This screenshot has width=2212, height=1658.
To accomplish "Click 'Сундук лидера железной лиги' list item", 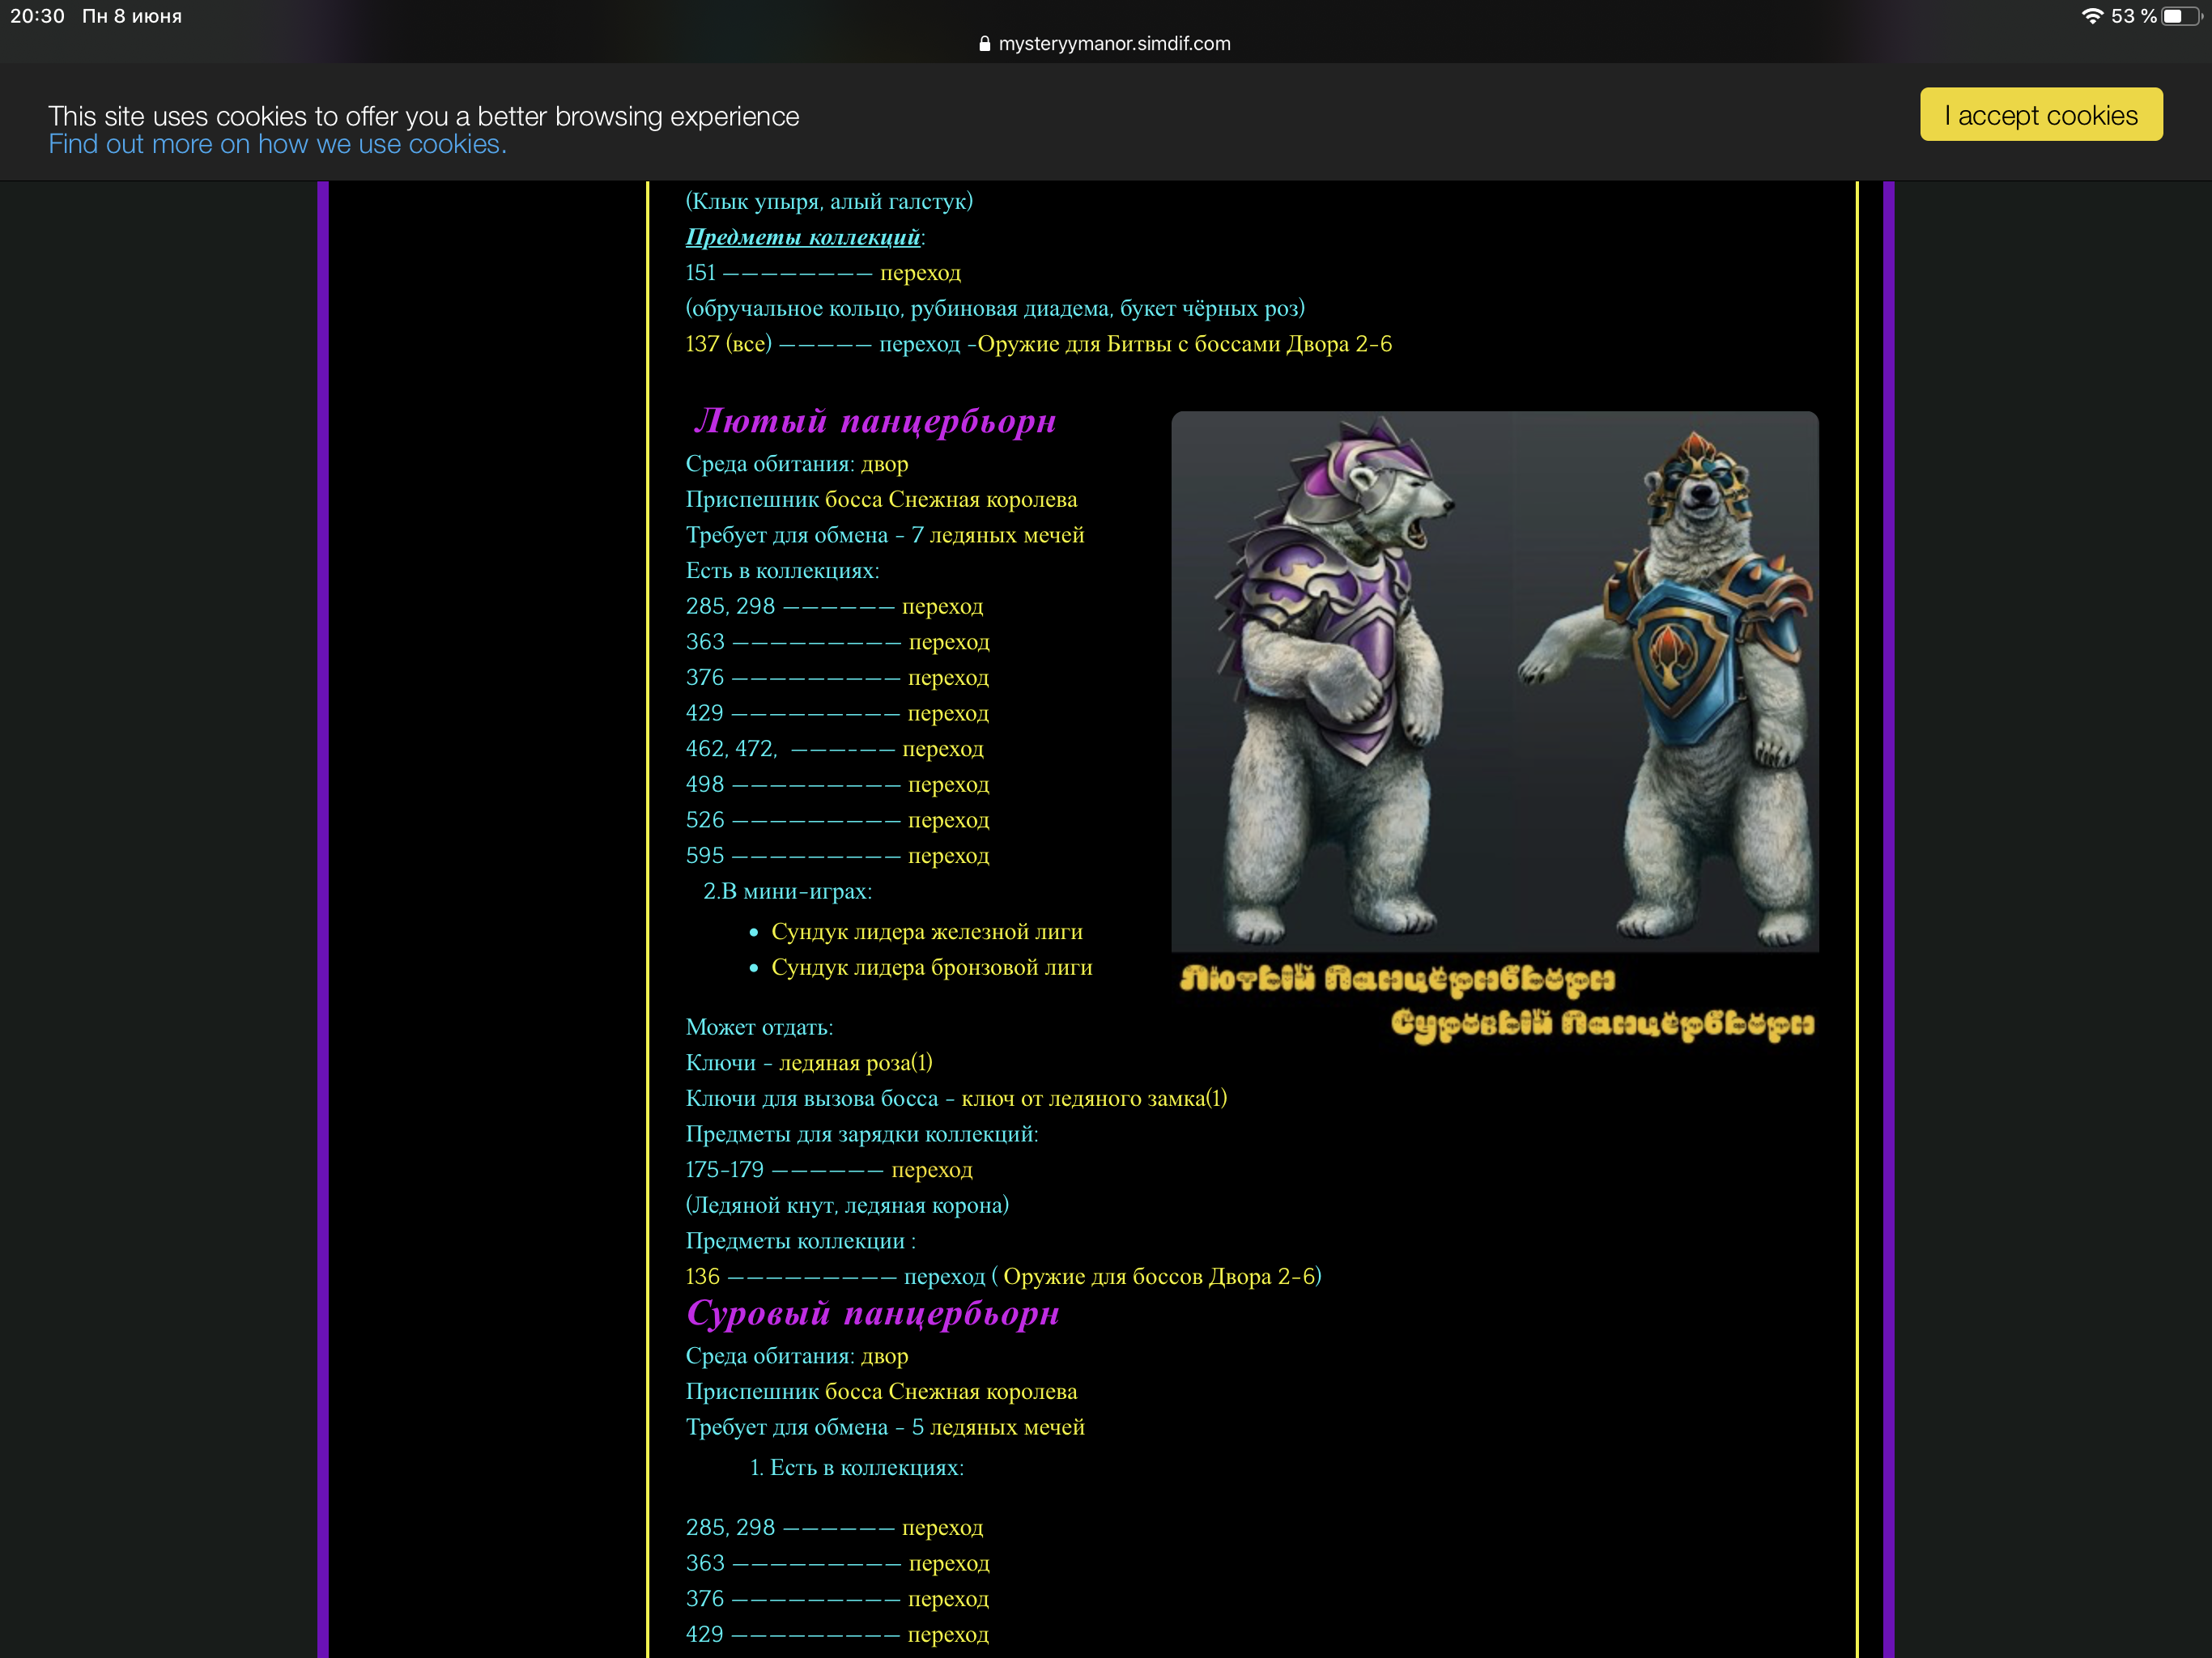I will click(x=927, y=931).
